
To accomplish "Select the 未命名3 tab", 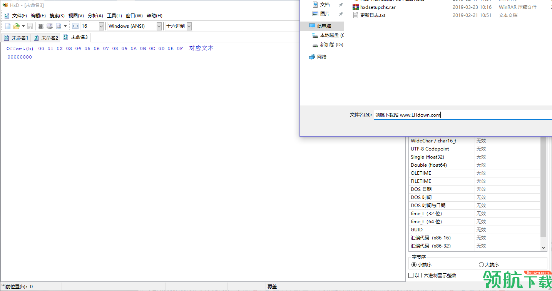I will pyautogui.click(x=75, y=37).
